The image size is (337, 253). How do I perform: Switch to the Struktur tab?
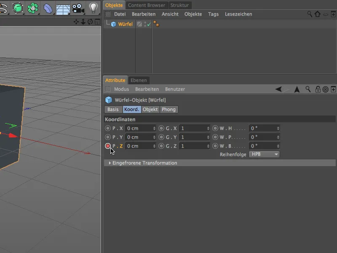[179, 5]
